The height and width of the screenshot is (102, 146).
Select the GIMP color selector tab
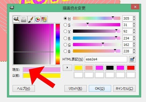pos(16,19)
